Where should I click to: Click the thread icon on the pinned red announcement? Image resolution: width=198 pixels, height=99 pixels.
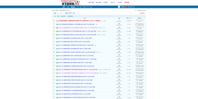click(54, 21)
